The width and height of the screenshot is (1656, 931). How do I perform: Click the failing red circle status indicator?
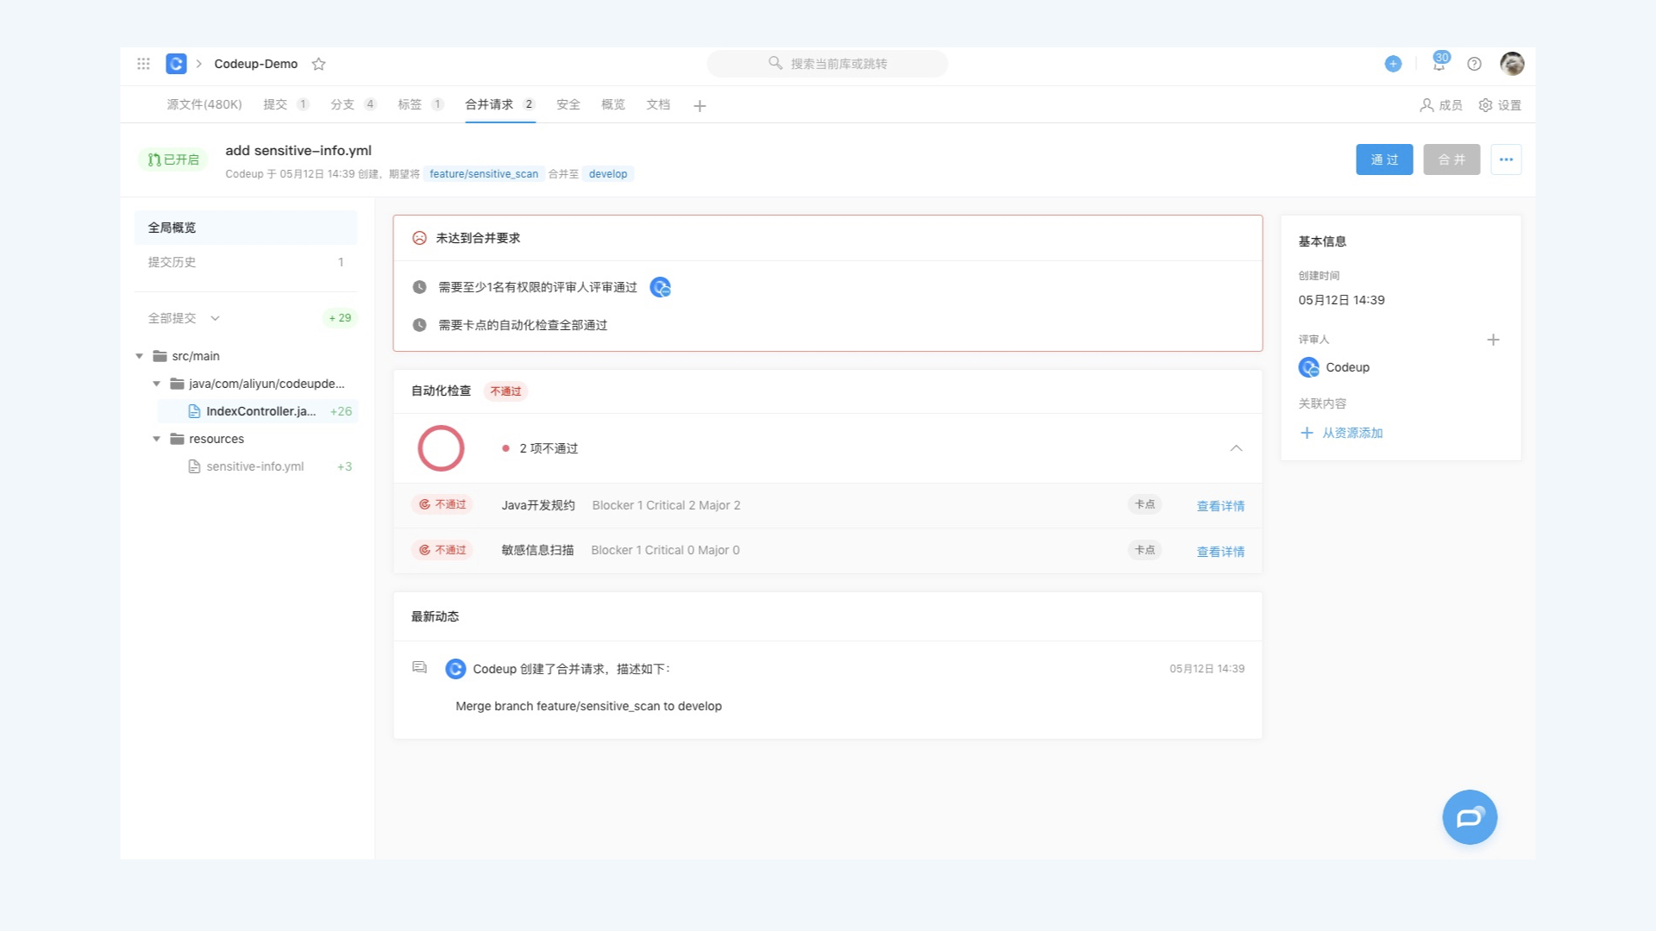pyautogui.click(x=441, y=448)
